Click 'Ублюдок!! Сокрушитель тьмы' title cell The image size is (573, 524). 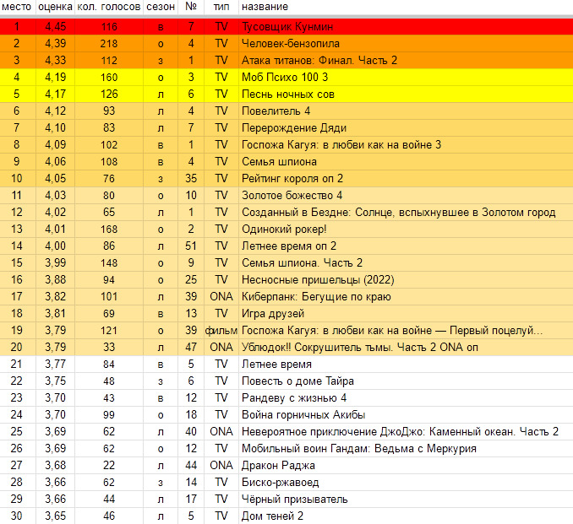click(x=360, y=348)
